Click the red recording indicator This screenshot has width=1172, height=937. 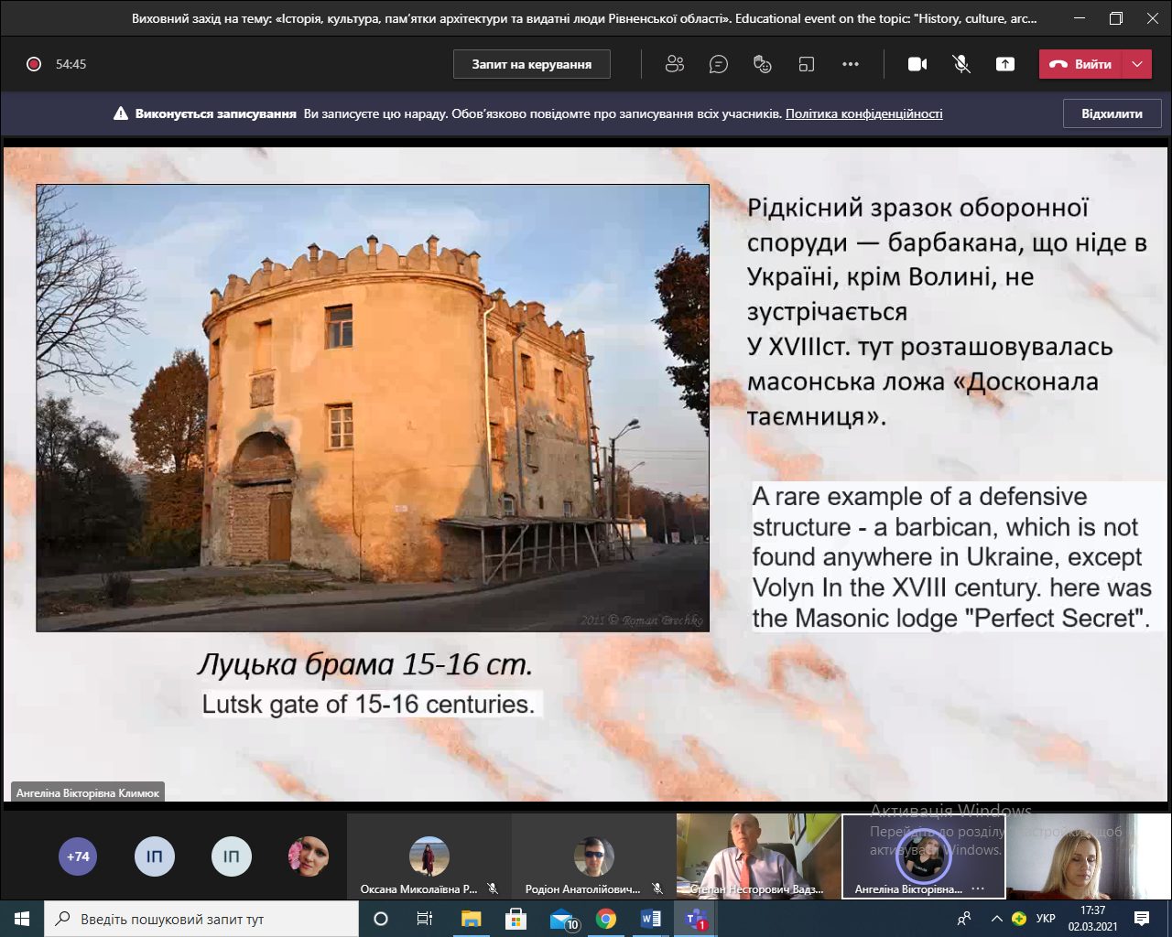pos(34,64)
